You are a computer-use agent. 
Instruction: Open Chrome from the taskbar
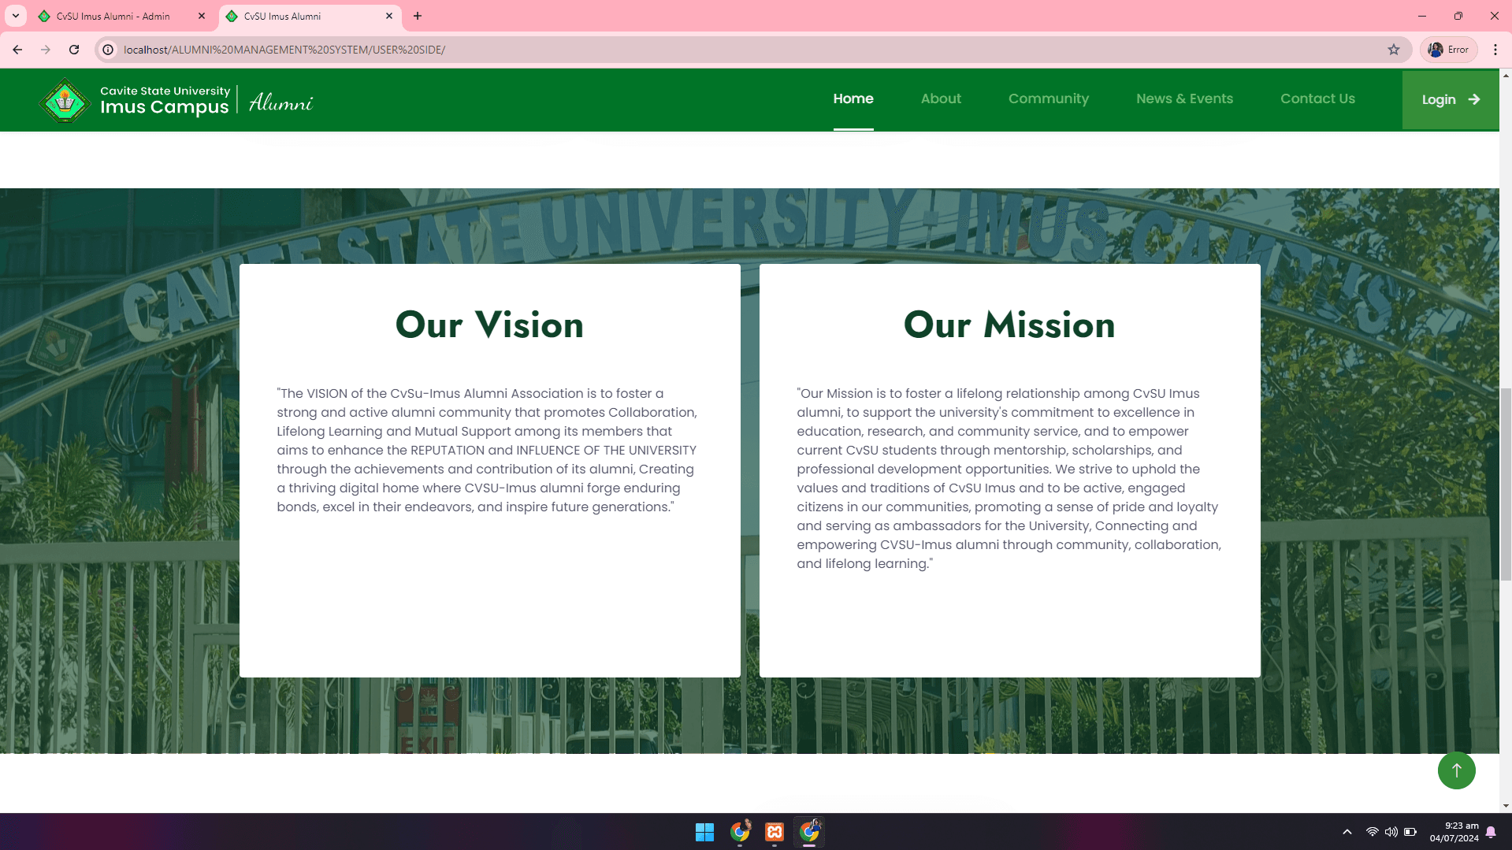(739, 832)
